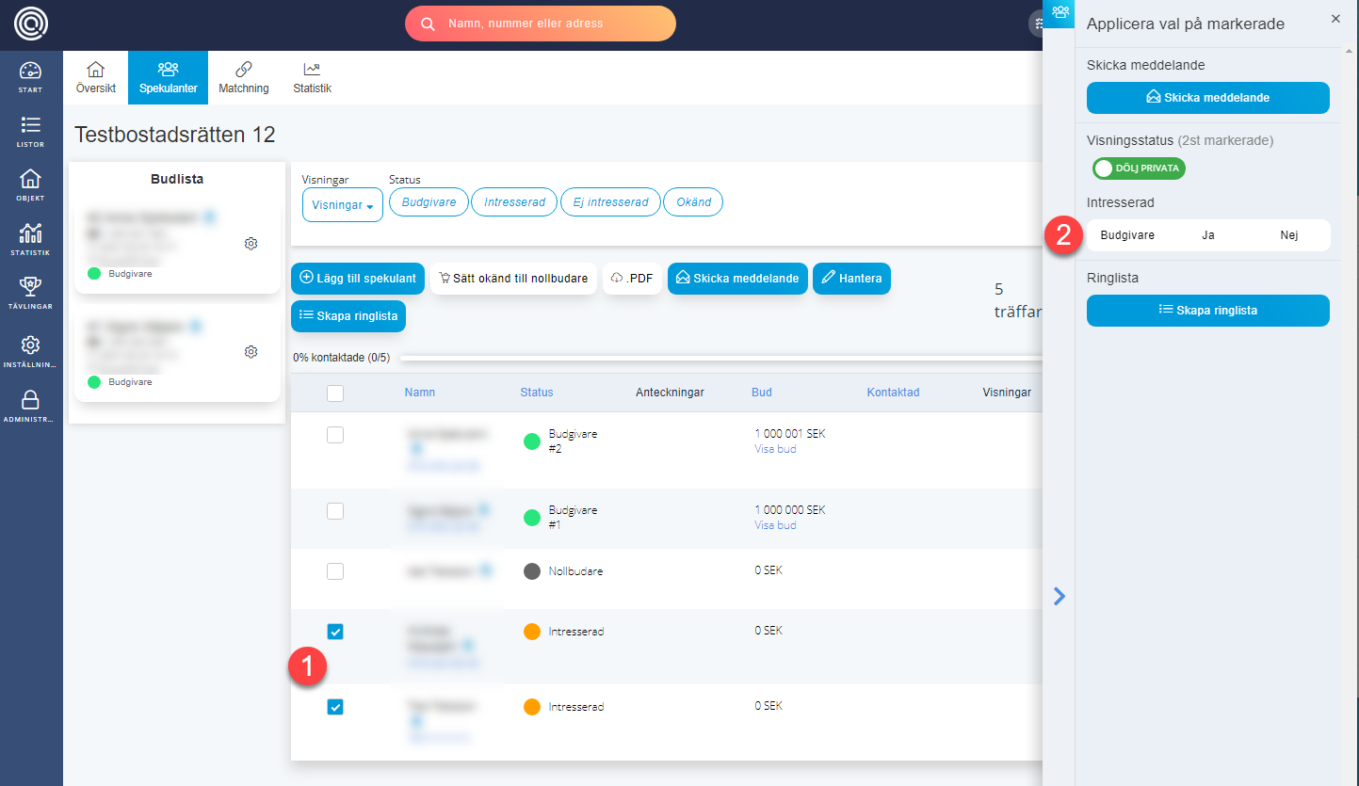Check the Budgivare #1 row checkbox
Screen dimensions: 1359x786
coord(335,511)
